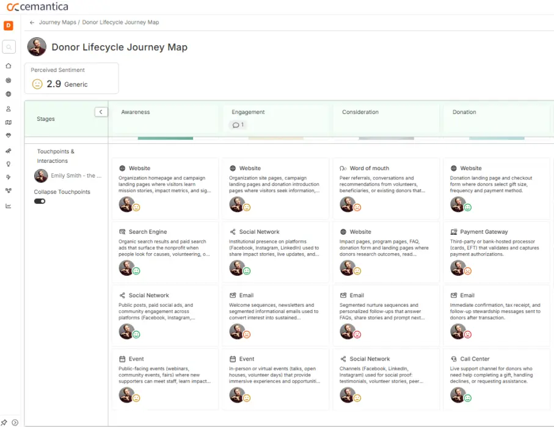Open the search icon in the sidebar

coord(8,46)
